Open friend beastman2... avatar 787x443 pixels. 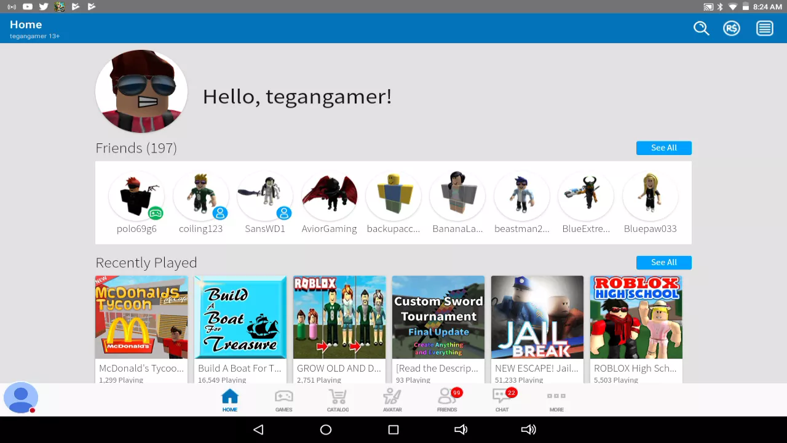[522, 196]
